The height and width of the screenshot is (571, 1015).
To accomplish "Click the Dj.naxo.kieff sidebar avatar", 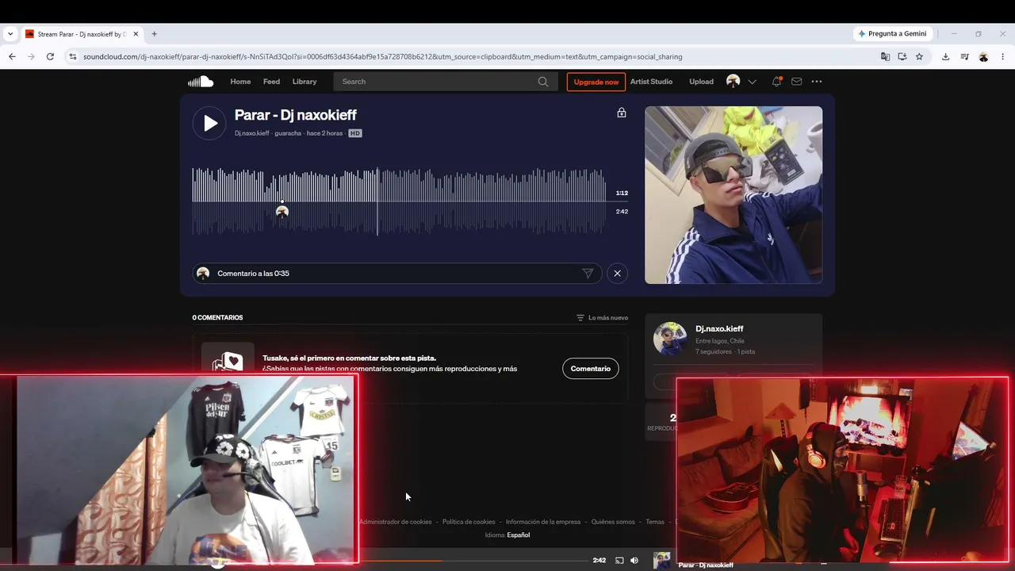I will (x=670, y=339).
